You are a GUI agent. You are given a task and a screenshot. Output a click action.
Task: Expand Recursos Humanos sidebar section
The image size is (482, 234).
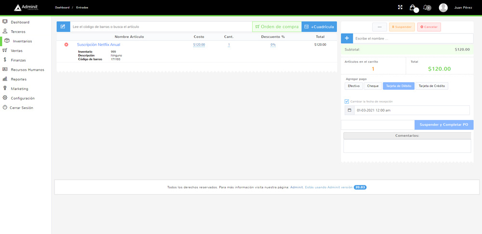27,70
